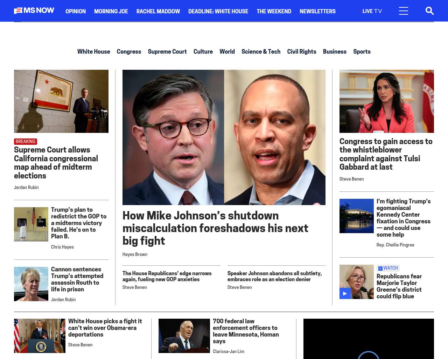Viewport: 448px width, 359px height.
Task: Read Marjorie Taylor Greene district headline
Action: [399, 286]
